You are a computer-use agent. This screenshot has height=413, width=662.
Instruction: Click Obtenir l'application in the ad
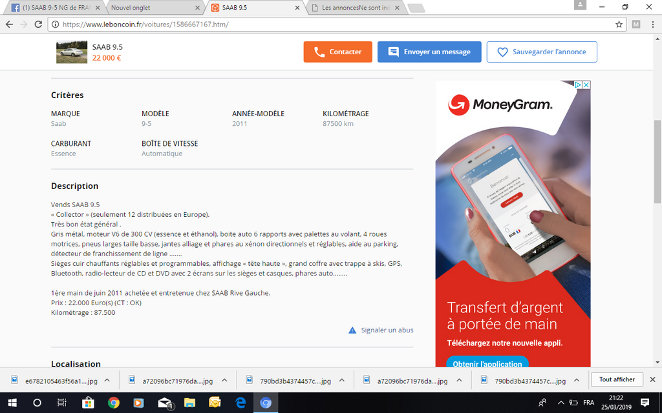pyautogui.click(x=487, y=364)
